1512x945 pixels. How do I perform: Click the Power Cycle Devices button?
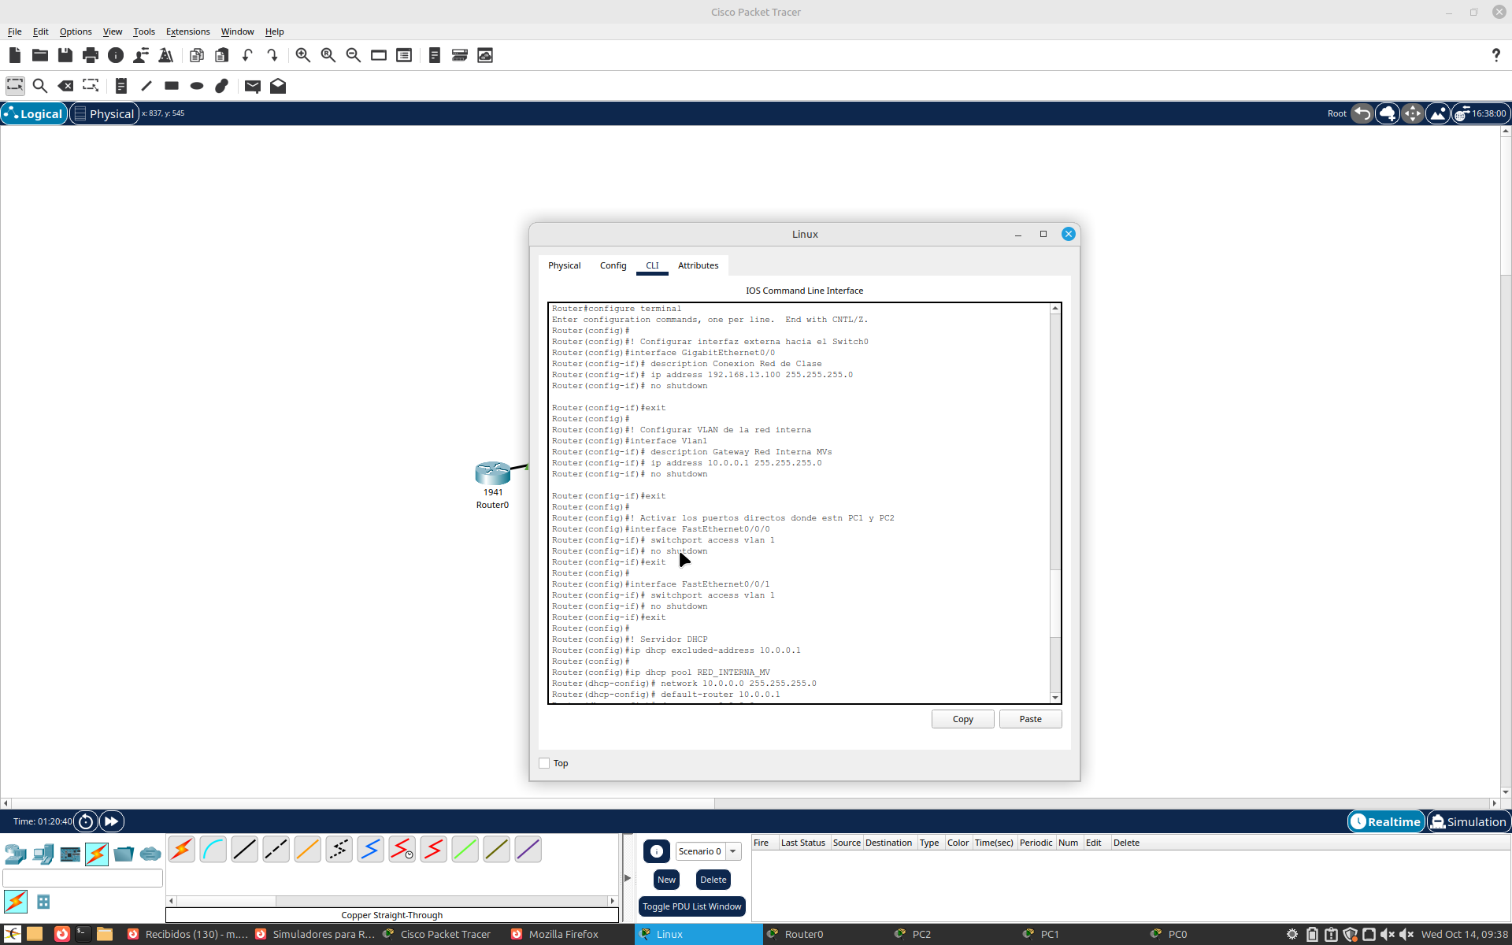(86, 821)
